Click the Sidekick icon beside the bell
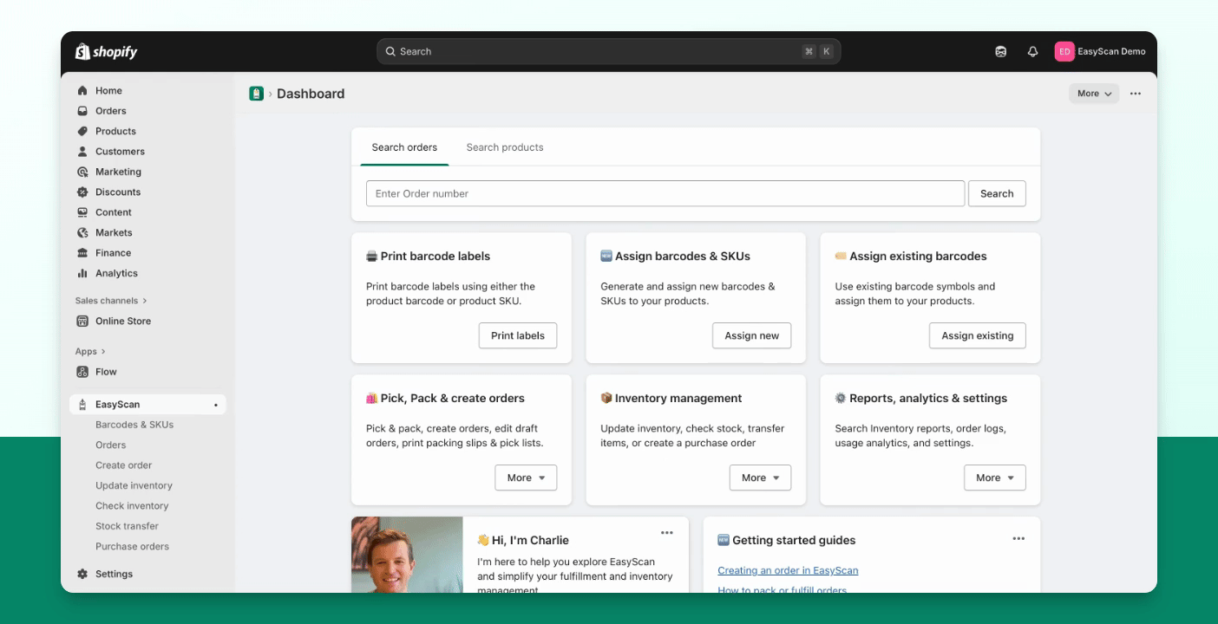 (1000, 52)
